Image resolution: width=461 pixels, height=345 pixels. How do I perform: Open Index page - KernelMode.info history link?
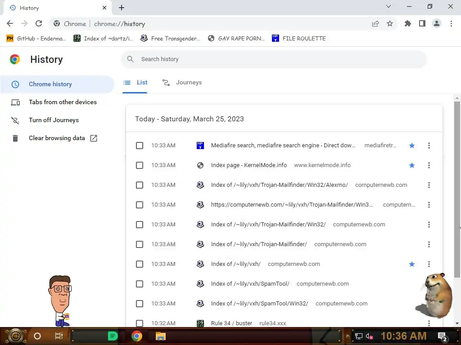(x=249, y=165)
